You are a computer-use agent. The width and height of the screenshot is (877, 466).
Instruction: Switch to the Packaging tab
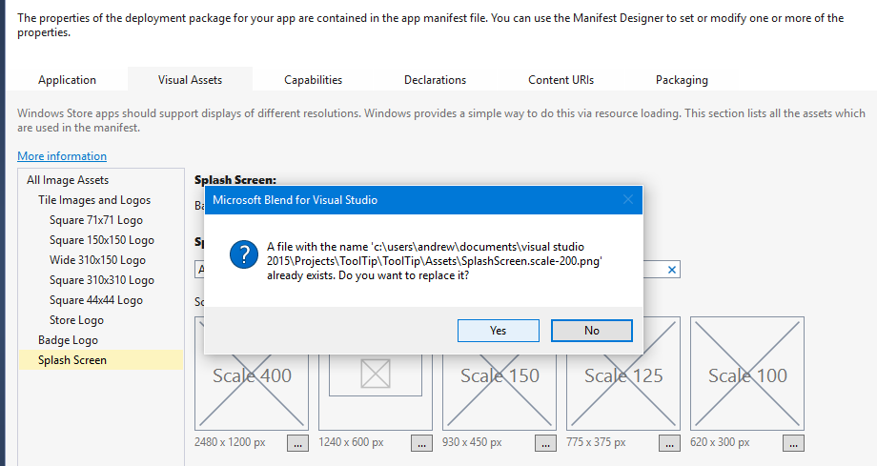(682, 80)
